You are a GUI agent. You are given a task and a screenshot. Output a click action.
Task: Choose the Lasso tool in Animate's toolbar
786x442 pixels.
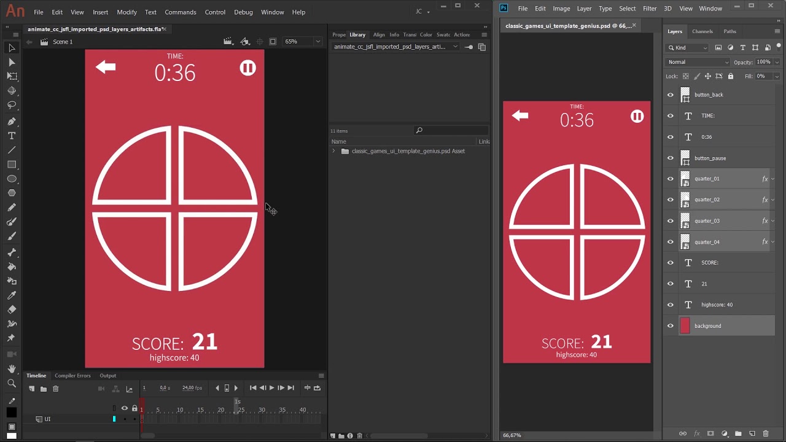(x=12, y=104)
